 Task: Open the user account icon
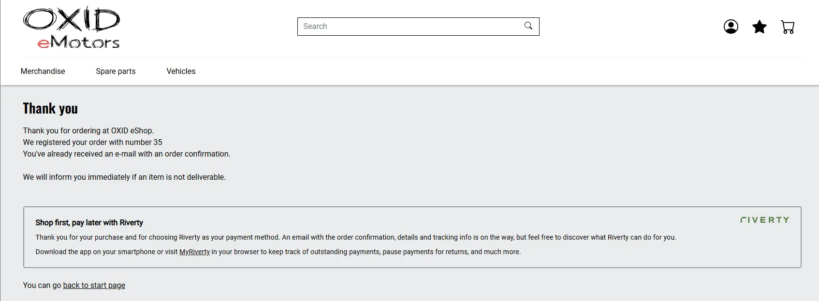[731, 27]
